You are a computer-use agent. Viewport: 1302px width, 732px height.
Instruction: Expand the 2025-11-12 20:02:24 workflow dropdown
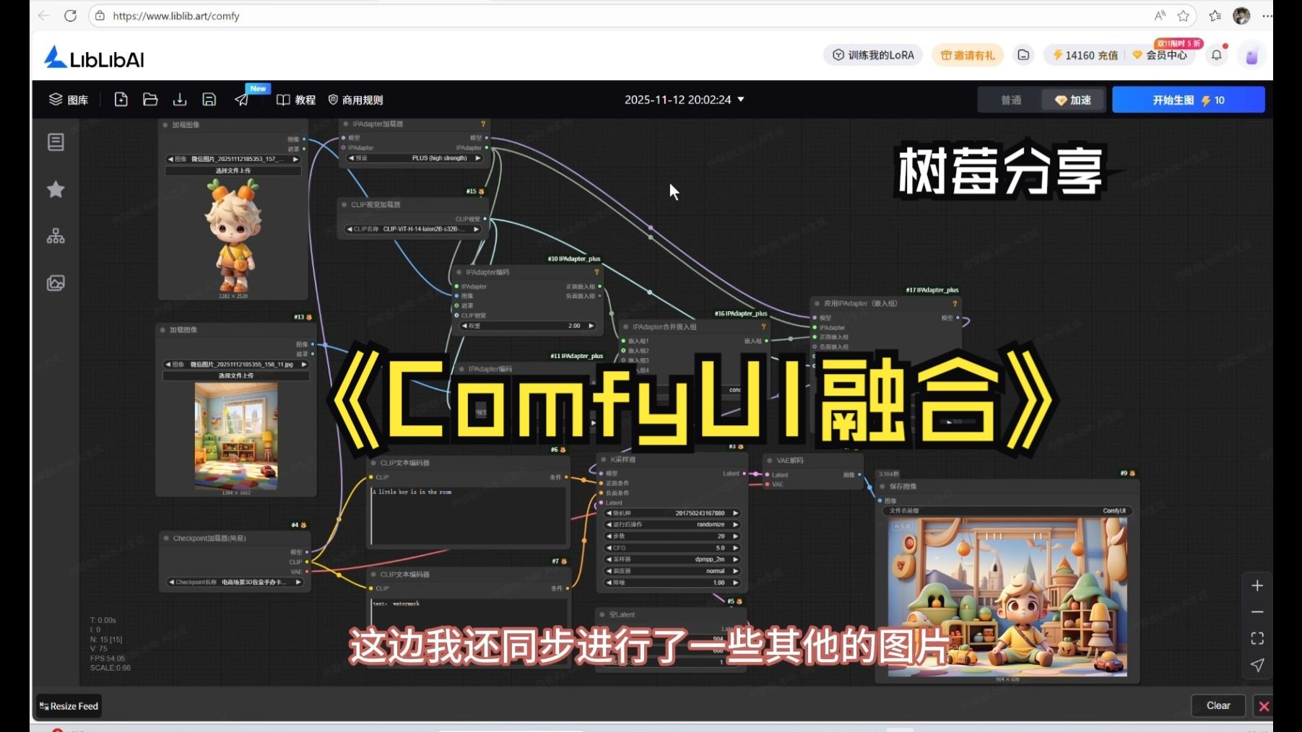click(685, 100)
